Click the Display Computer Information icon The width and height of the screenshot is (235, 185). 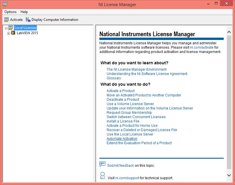pos(28,20)
